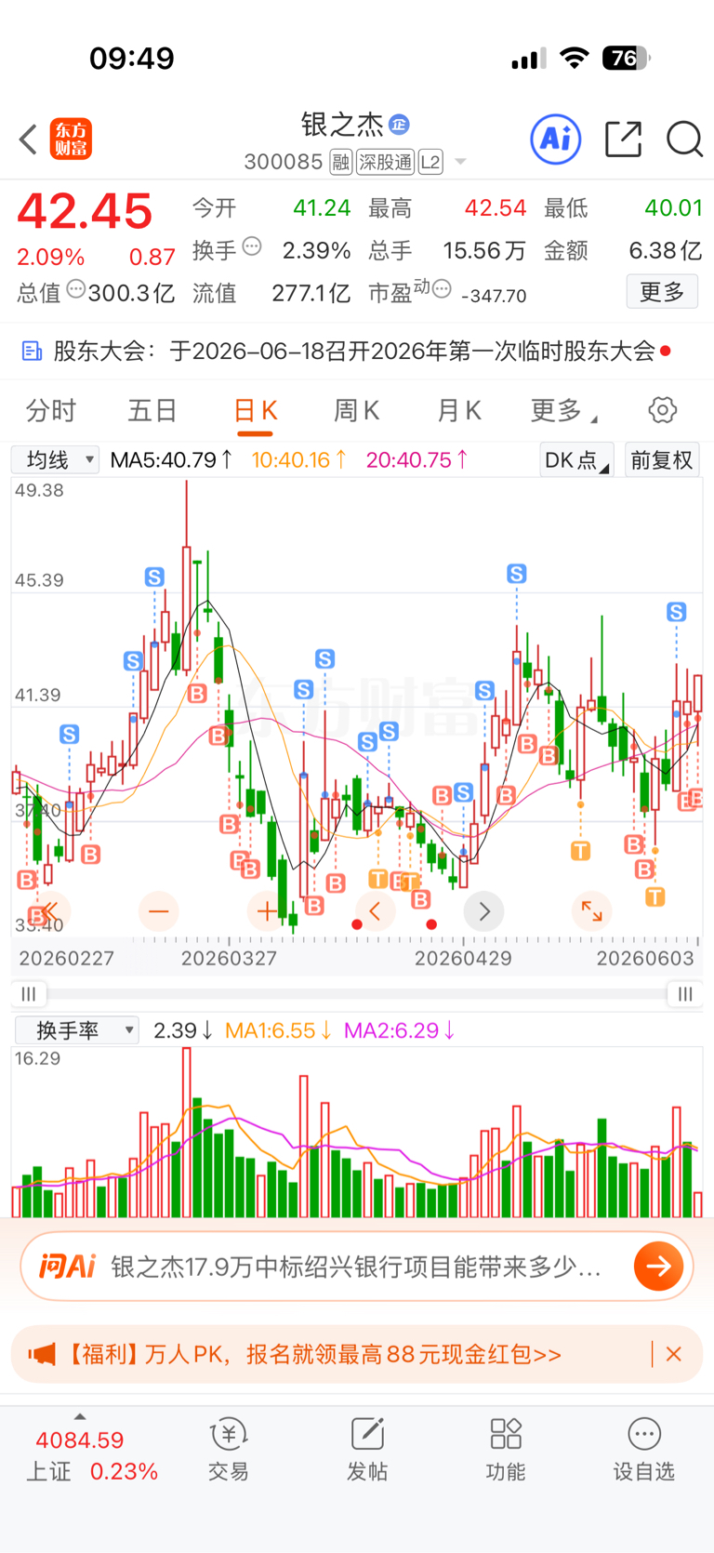Expand the stock tags dropdown arrow
This screenshot has height=1553, width=714.
click(x=460, y=163)
